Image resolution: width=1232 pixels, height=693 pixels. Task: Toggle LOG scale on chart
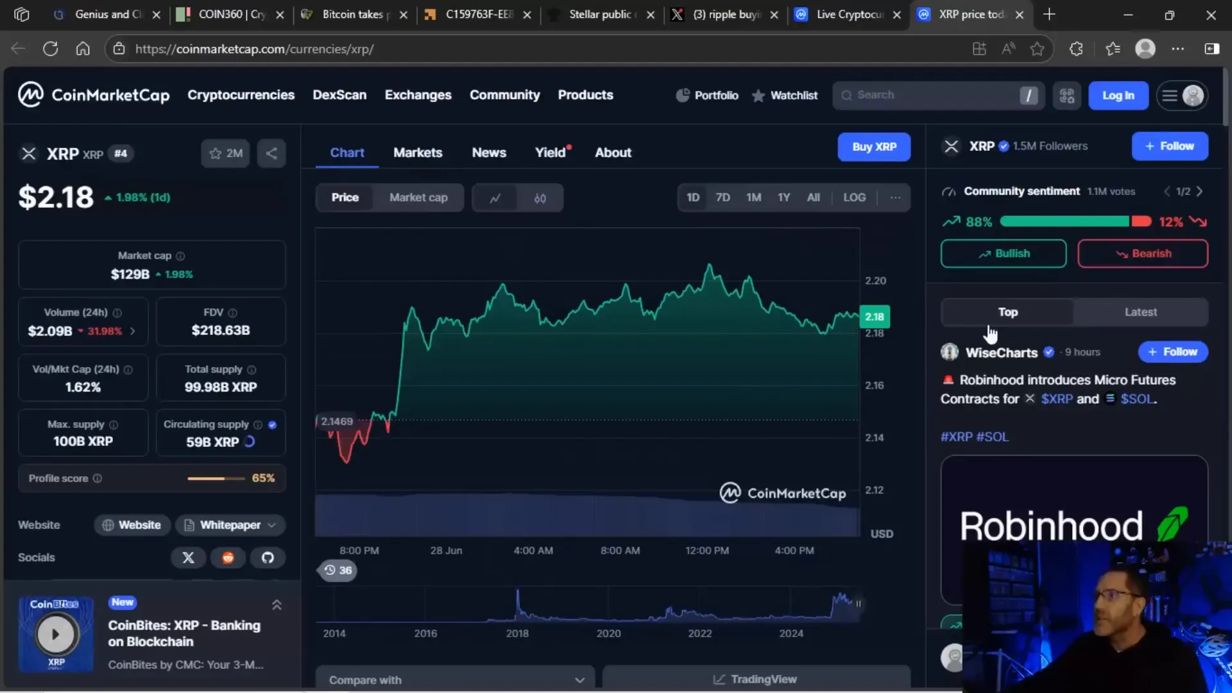(x=854, y=198)
